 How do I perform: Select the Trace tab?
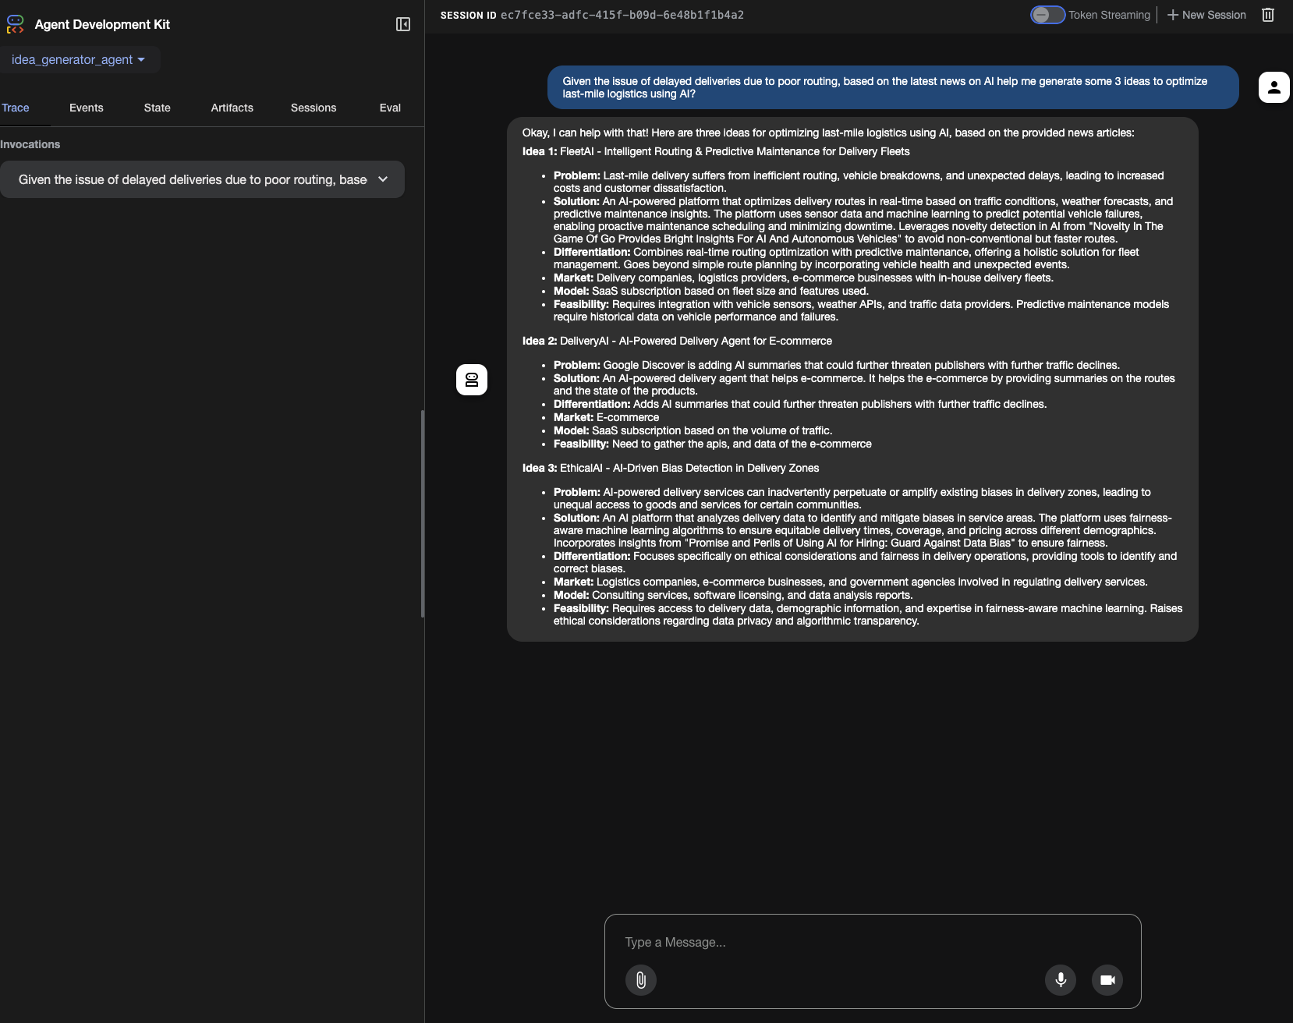16,108
